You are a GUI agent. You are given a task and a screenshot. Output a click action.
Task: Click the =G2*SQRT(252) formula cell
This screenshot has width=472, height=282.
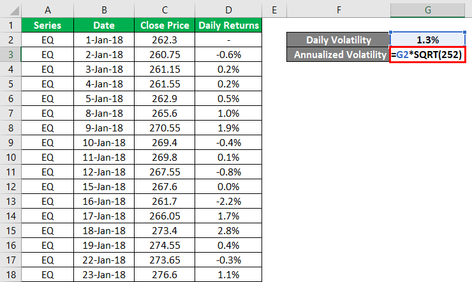[428, 55]
